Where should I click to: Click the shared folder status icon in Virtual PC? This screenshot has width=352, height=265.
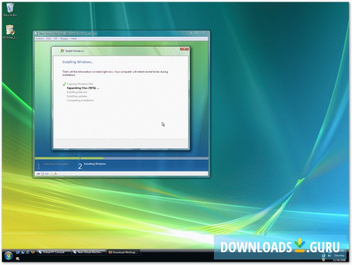point(51,174)
